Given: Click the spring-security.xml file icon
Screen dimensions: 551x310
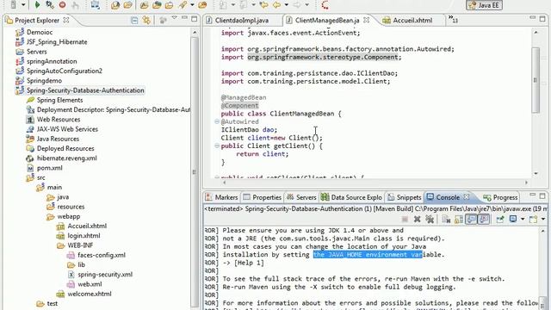Looking at the screenshot, I should (71, 275).
